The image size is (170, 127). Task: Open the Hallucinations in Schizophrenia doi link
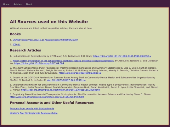point(122,56)
